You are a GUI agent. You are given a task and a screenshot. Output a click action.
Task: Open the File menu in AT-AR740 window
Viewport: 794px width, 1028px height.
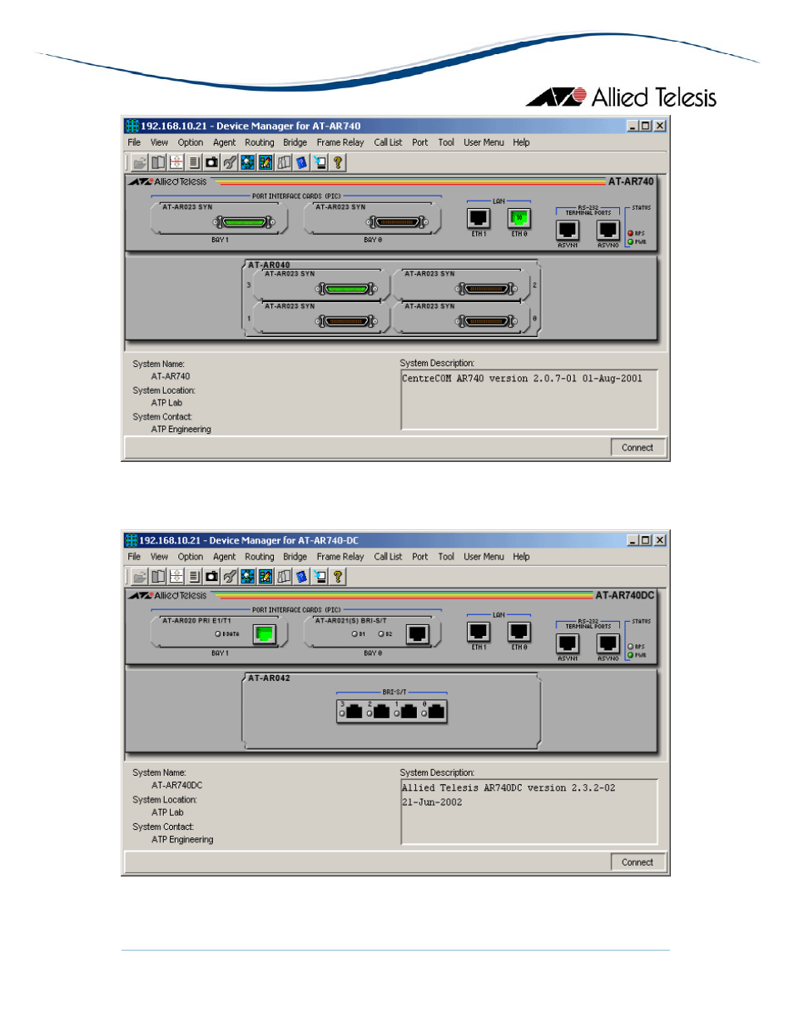point(134,142)
